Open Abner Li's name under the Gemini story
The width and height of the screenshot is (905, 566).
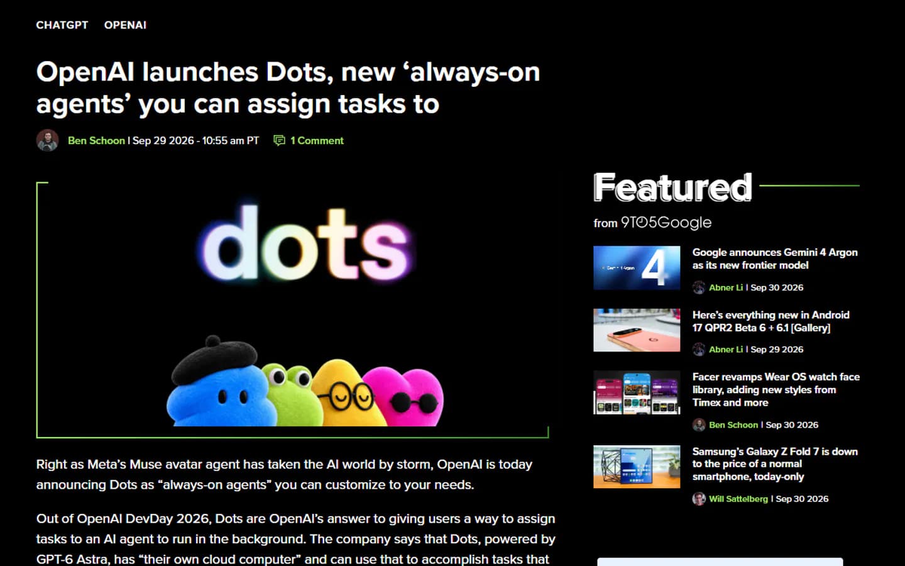[726, 287]
